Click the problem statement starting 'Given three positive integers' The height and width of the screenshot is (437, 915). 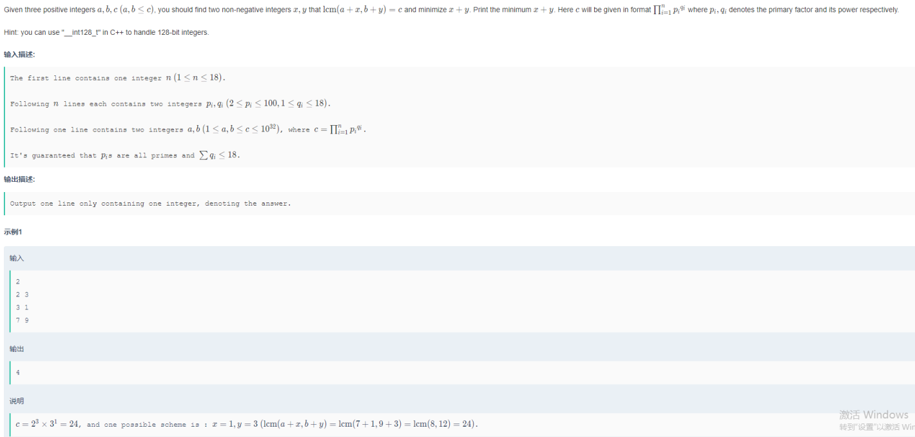tap(451, 10)
